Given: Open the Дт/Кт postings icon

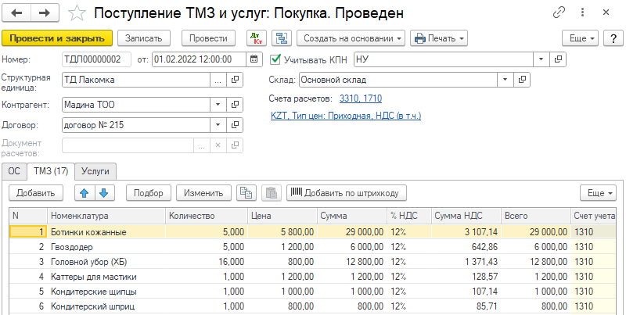Looking at the screenshot, I should tap(256, 38).
